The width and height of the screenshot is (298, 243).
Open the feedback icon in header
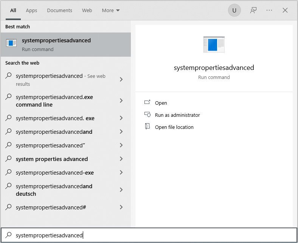[253, 10]
